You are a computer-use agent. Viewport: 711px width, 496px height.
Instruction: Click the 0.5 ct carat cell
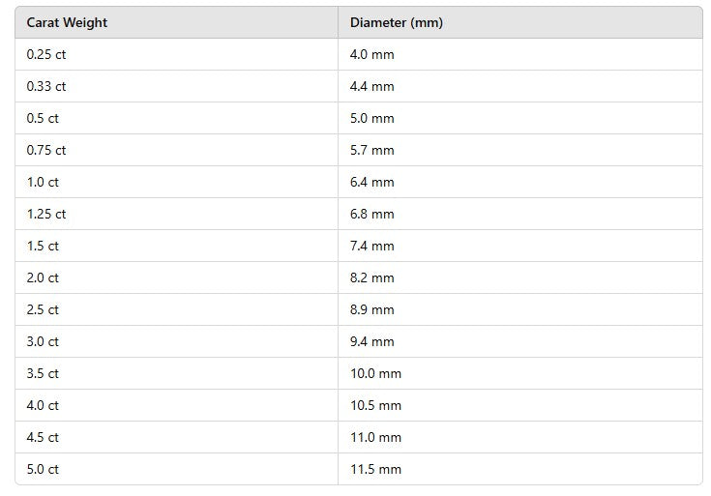click(x=176, y=118)
